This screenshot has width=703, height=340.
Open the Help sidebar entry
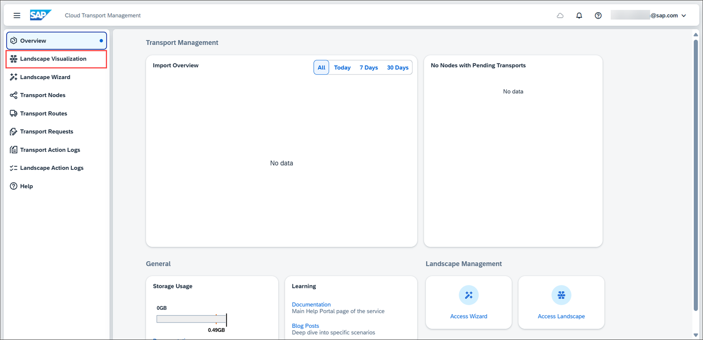coord(57,186)
